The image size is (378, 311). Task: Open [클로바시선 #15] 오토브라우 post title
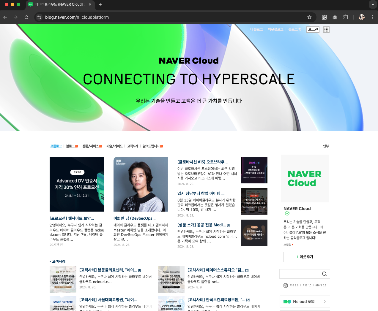click(x=202, y=162)
